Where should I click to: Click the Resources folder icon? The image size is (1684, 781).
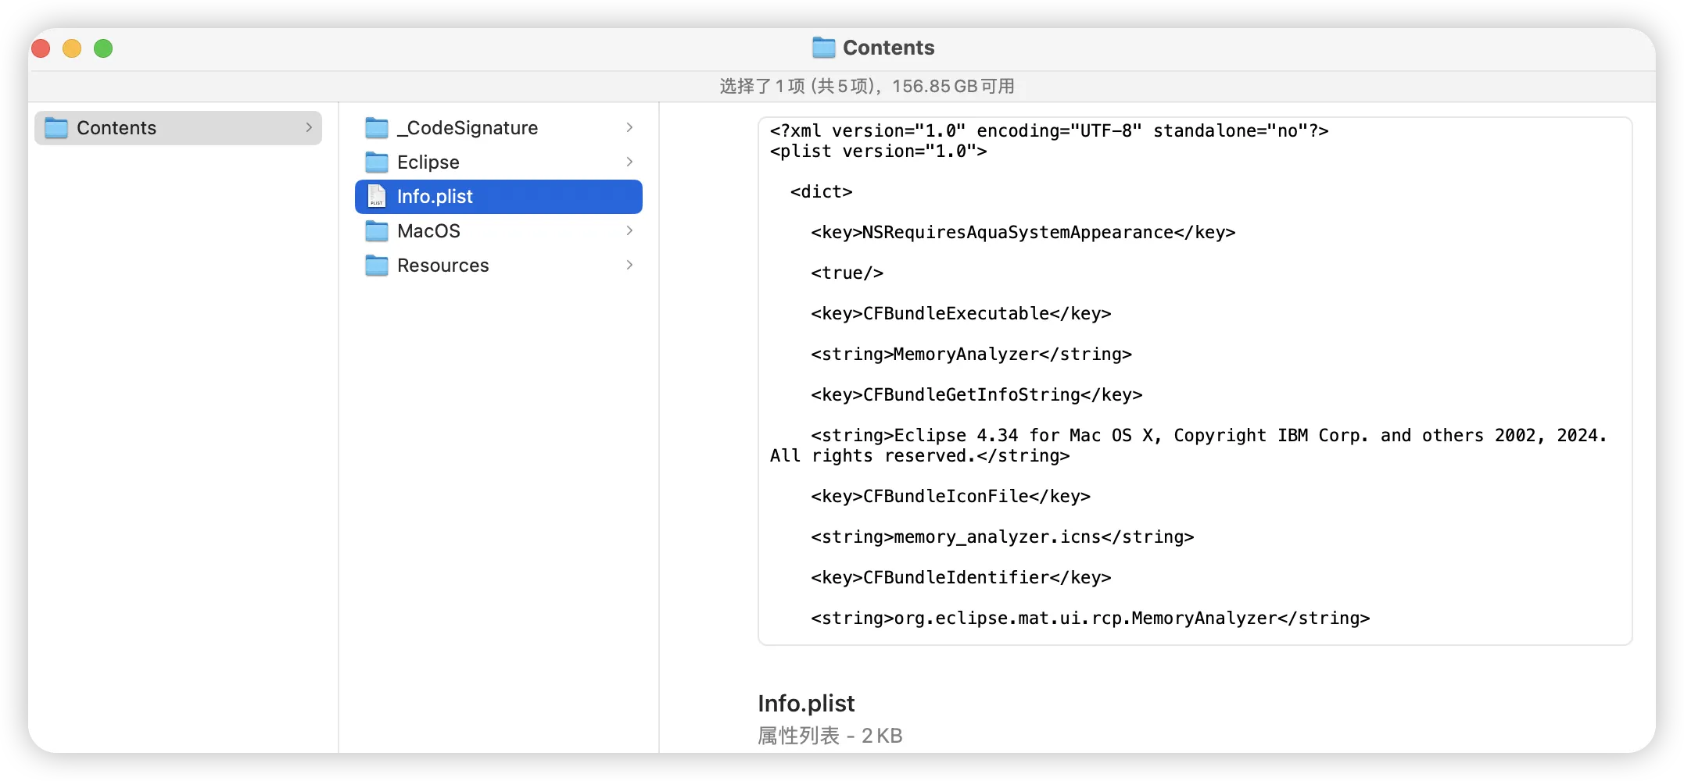click(x=377, y=265)
